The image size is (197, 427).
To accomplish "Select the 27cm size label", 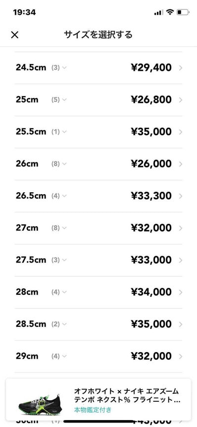I will coord(27,228).
